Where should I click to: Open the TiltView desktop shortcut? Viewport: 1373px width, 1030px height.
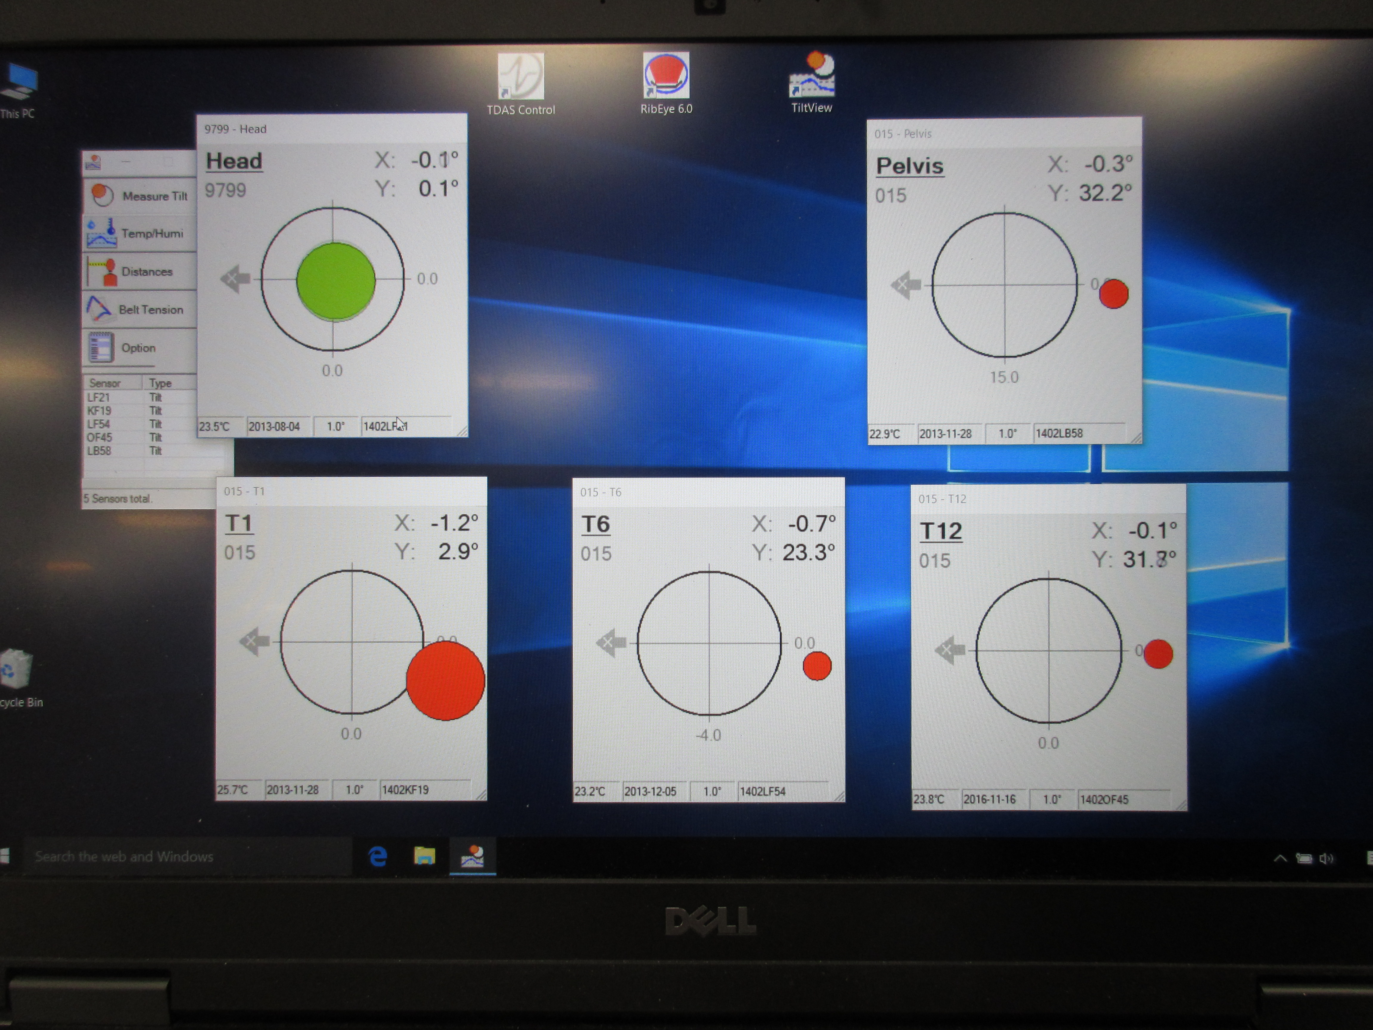[811, 83]
